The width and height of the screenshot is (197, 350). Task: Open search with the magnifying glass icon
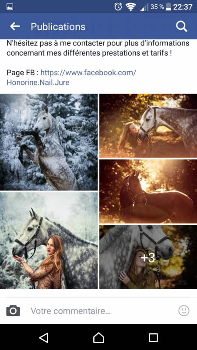181,27
